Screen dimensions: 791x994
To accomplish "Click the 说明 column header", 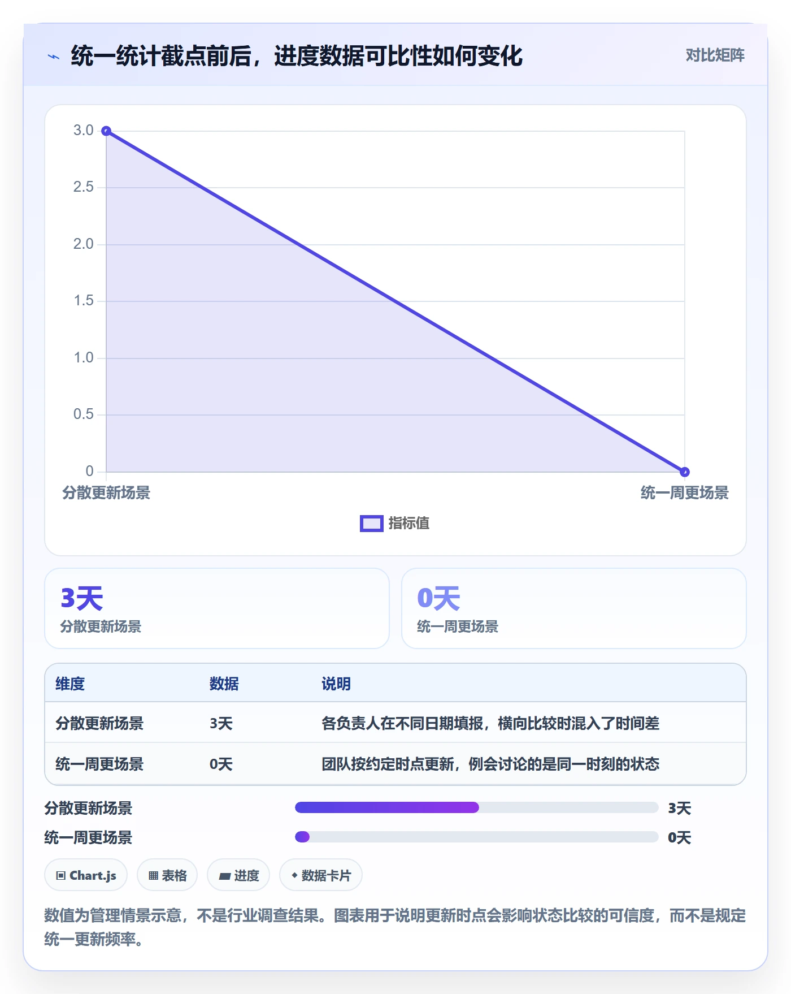I will 336,684.
